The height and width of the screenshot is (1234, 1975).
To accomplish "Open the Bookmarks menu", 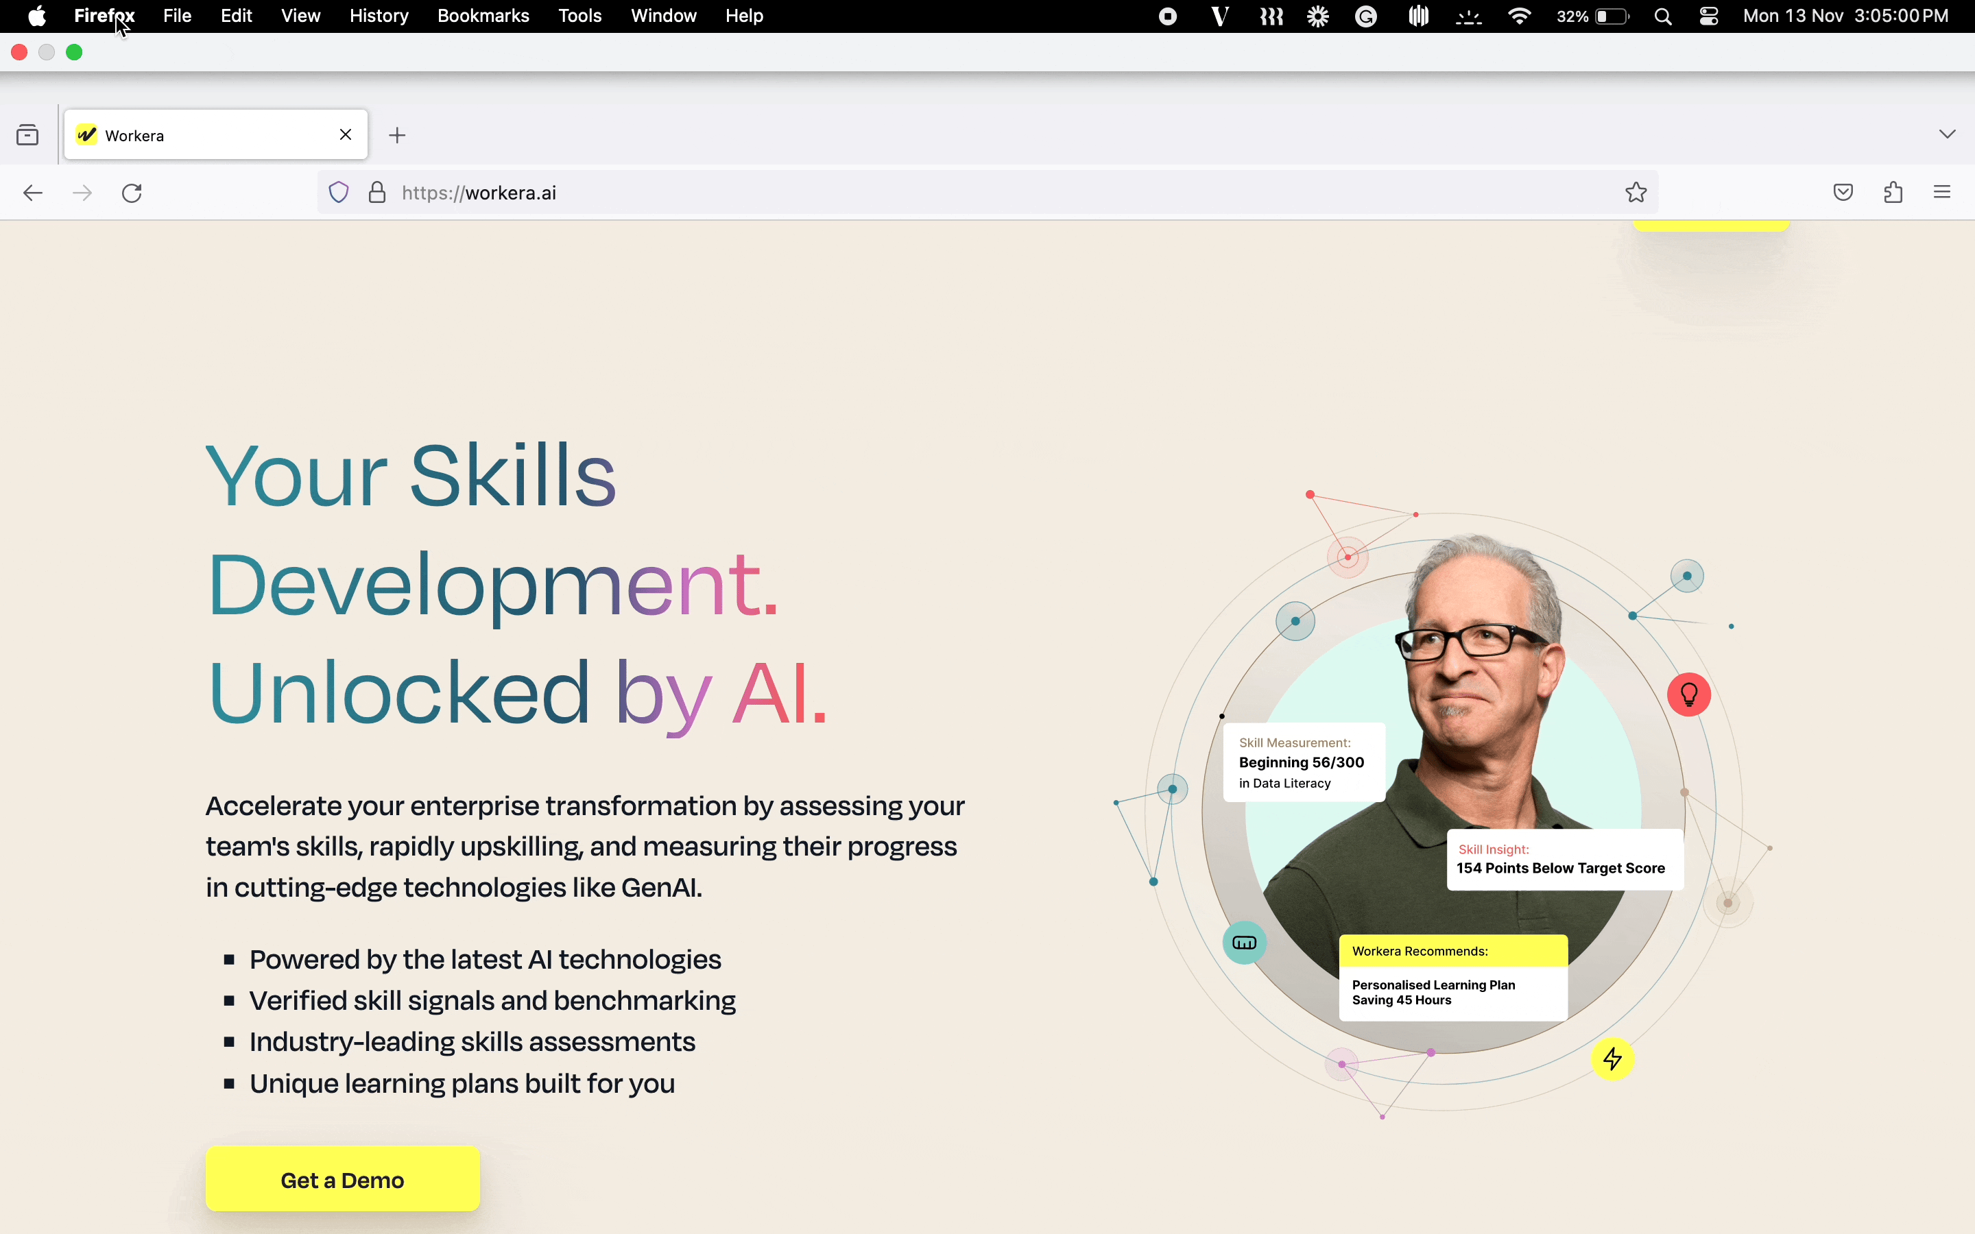I will click(x=483, y=16).
